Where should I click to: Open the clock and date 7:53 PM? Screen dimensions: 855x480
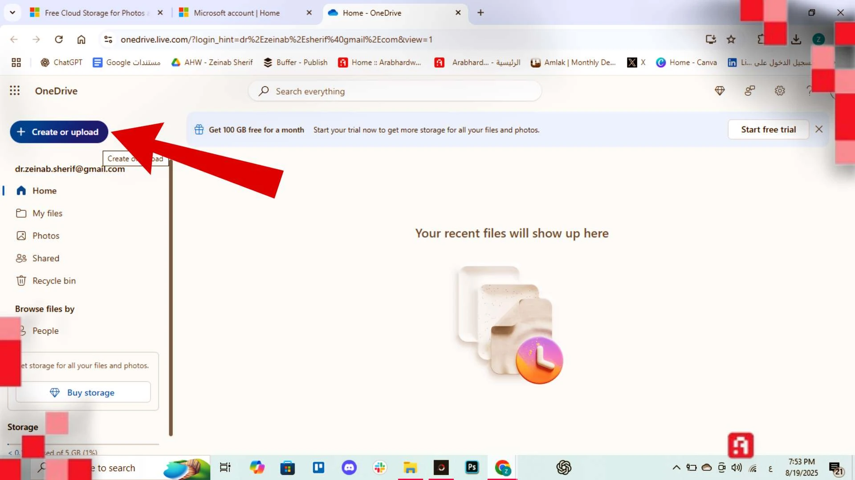click(x=802, y=468)
